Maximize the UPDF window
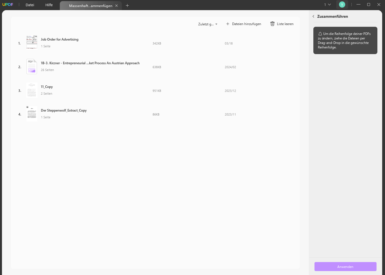Image resolution: width=385 pixels, height=275 pixels. click(369, 5)
